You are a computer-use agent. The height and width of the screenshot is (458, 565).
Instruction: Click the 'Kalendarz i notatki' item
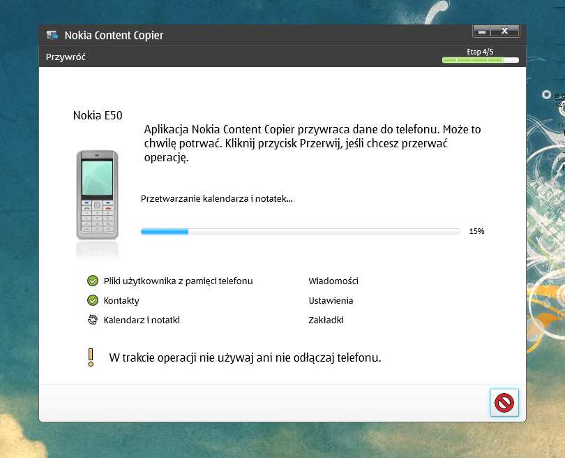pyautogui.click(x=142, y=320)
